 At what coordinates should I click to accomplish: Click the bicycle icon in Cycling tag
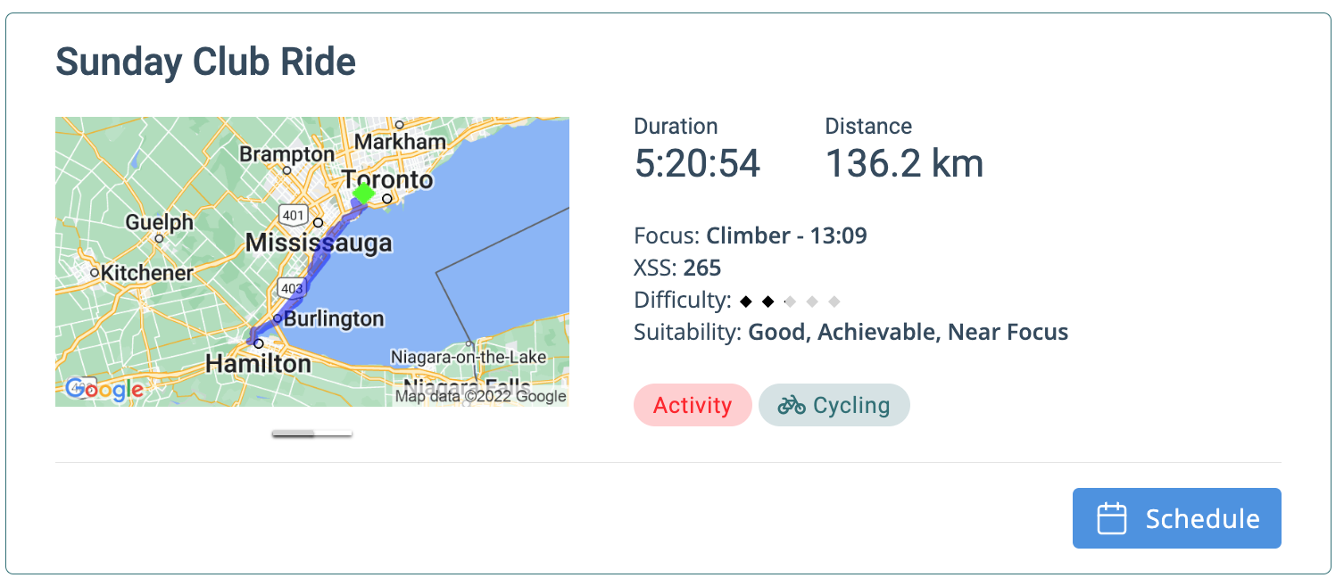click(x=791, y=406)
